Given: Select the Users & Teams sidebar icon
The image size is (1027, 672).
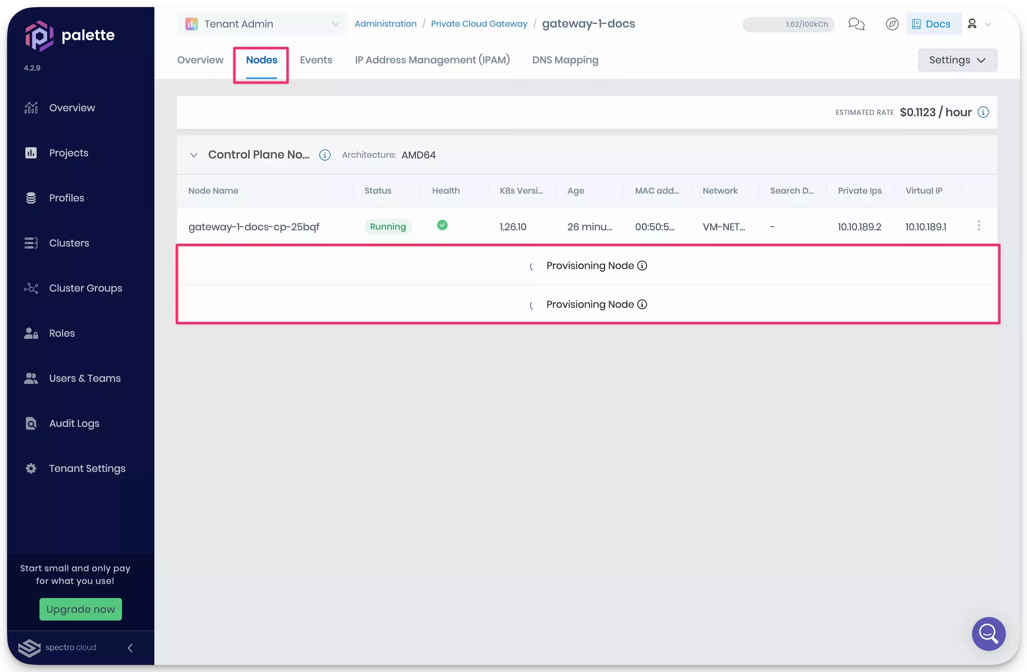Looking at the screenshot, I should (31, 378).
